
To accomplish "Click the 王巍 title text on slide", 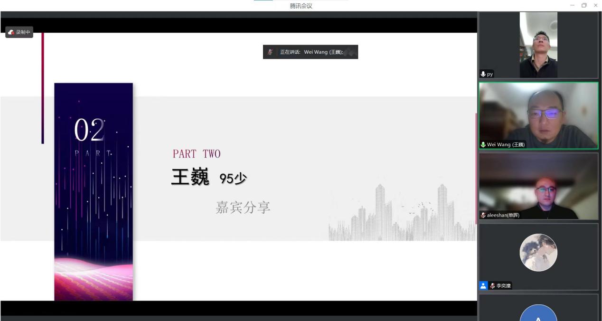I will point(190,178).
